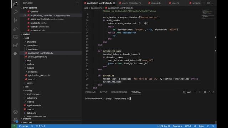
Task: Open users_controller.rb in file tree
Action: (x=37, y=57)
